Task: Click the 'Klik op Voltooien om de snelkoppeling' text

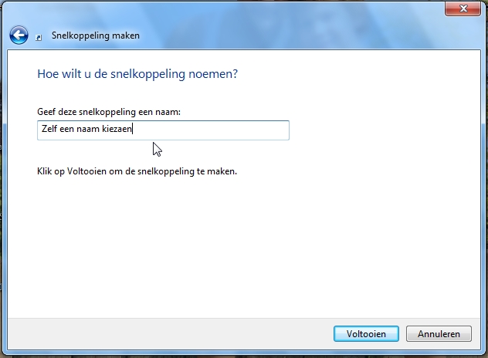Action: coord(116,171)
